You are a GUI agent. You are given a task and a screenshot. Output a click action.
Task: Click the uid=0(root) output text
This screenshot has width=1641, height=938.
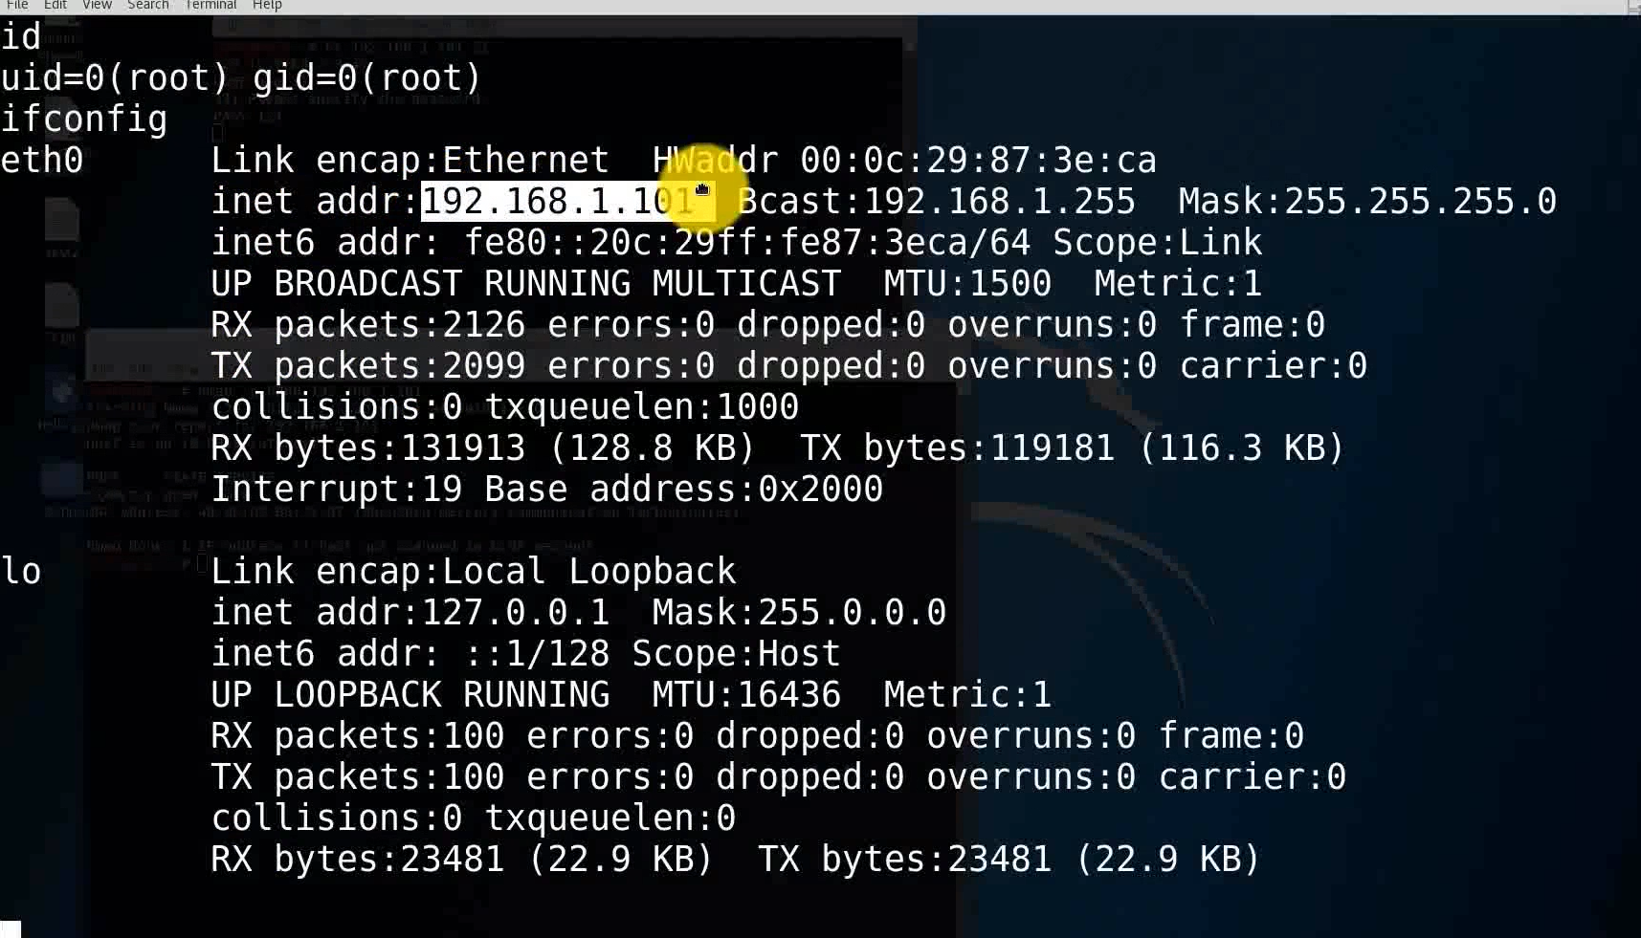115,78
